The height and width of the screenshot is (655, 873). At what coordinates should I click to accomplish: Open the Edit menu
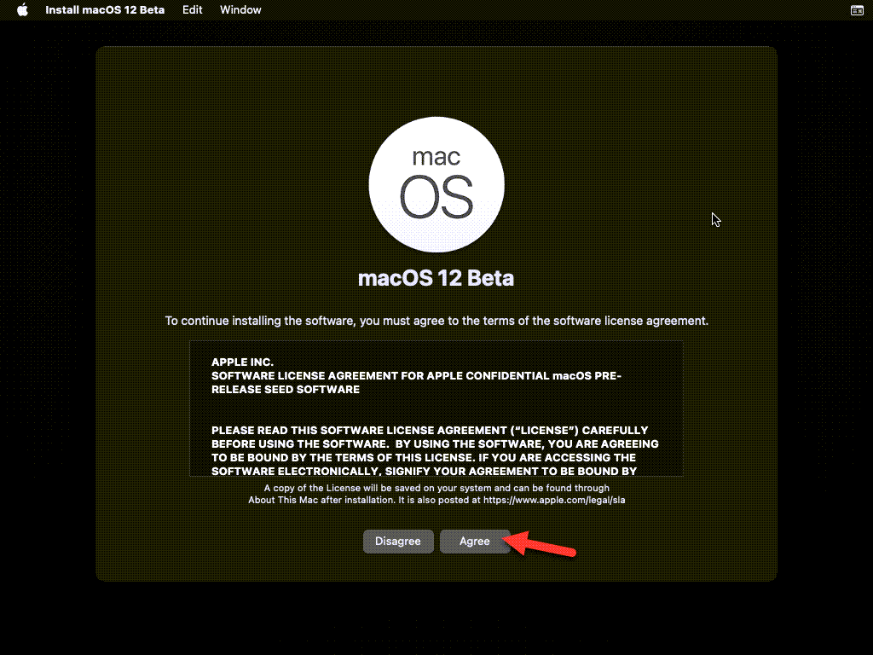click(x=192, y=9)
